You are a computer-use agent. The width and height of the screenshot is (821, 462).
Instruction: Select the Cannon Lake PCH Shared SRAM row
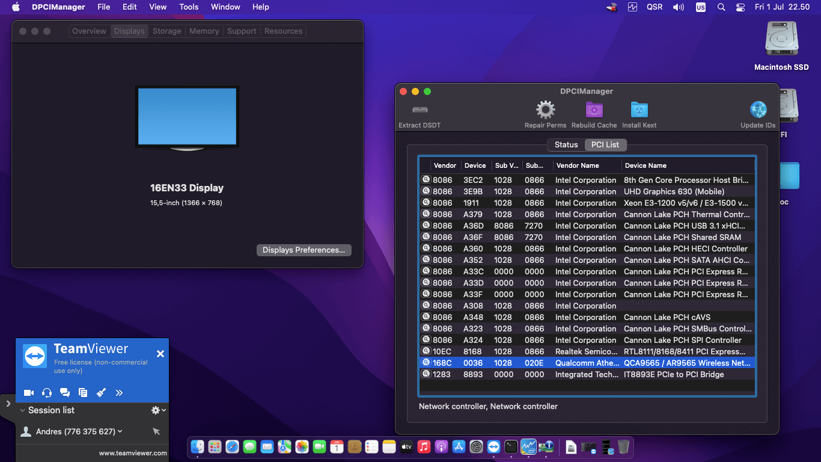tap(587, 237)
